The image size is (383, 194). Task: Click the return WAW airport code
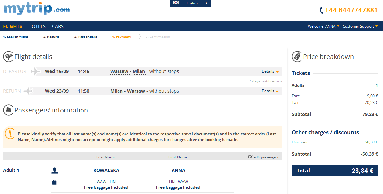coord(183,182)
